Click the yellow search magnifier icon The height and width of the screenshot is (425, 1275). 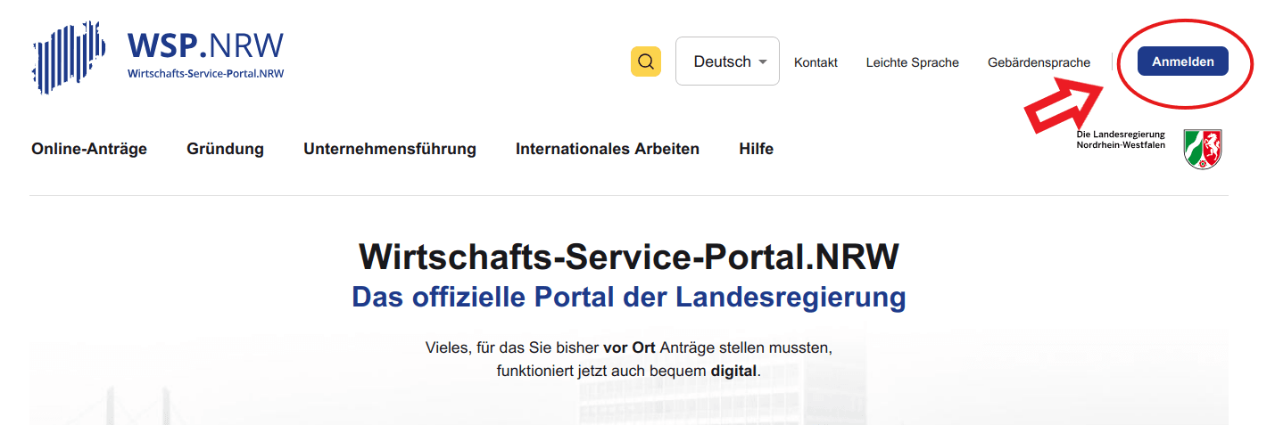[x=646, y=61]
